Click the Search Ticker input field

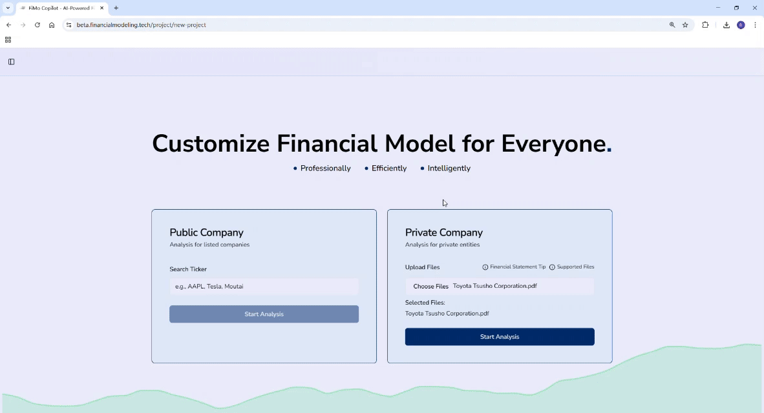pos(264,286)
